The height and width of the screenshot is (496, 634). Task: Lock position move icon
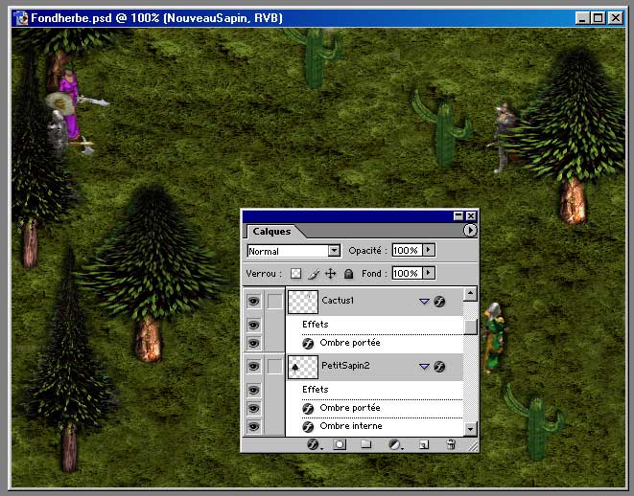point(331,274)
